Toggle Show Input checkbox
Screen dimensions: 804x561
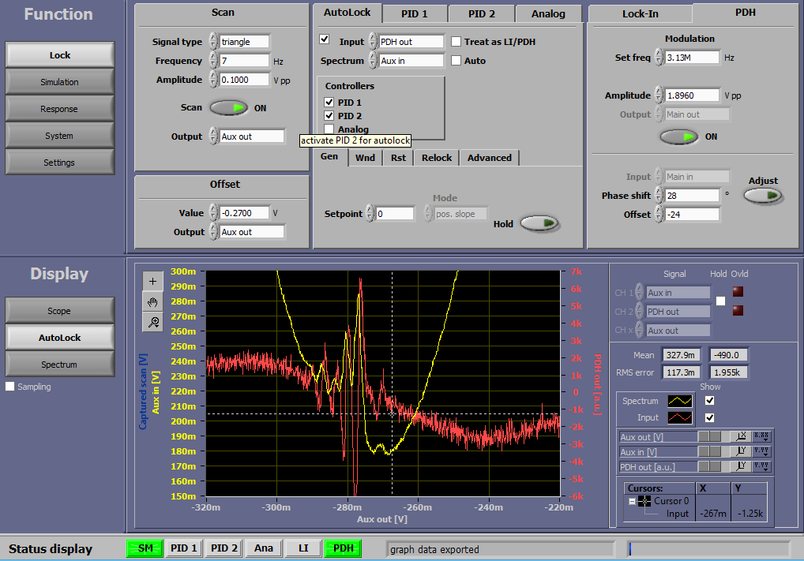tap(710, 417)
